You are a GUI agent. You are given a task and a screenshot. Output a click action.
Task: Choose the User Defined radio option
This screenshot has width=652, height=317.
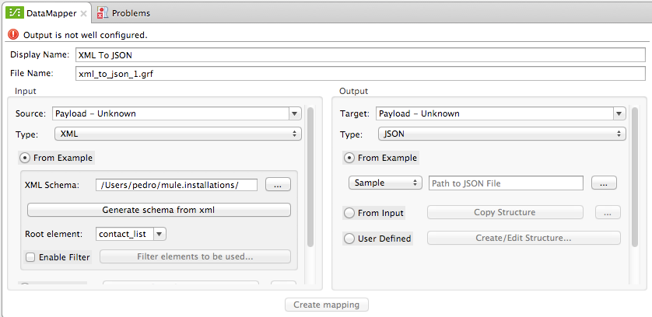349,239
